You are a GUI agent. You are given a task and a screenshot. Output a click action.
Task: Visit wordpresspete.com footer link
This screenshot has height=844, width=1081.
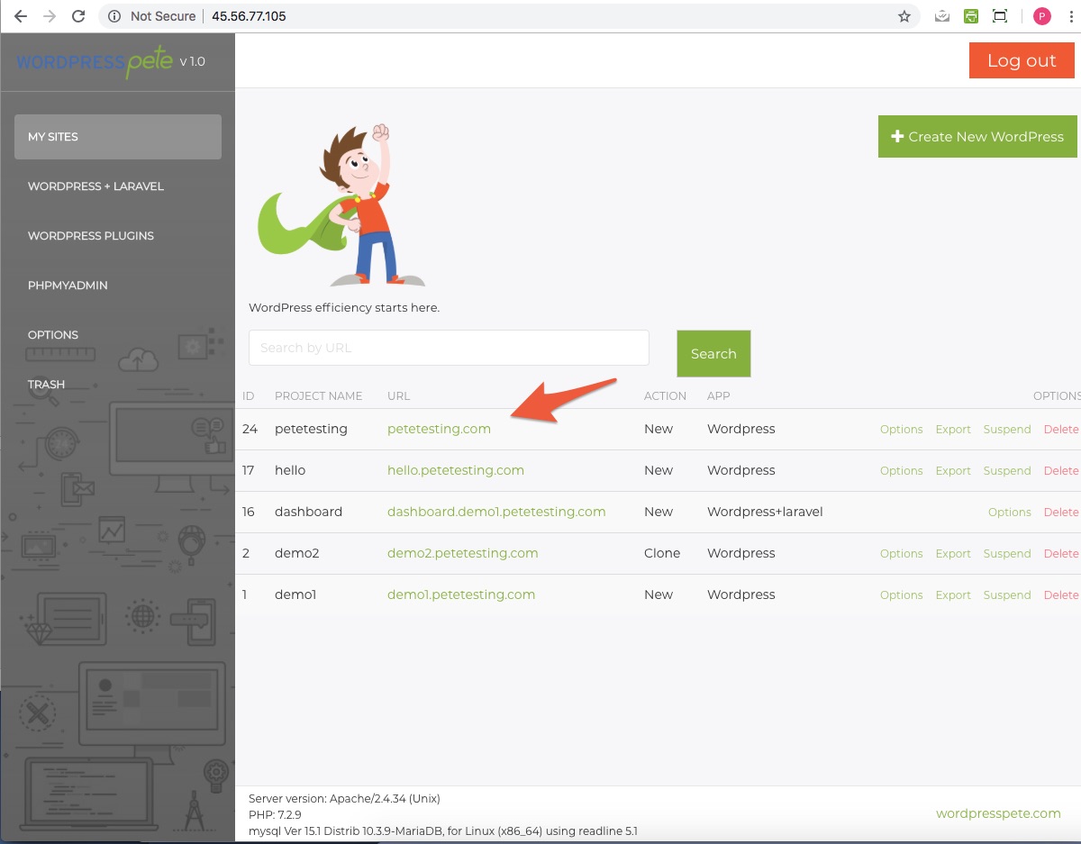pos(998,813)
